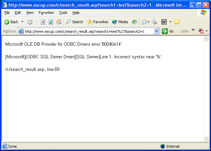Open the Edit menu
Screen dimensions: 211x151
pyautogui.click(x=18, y=13)
